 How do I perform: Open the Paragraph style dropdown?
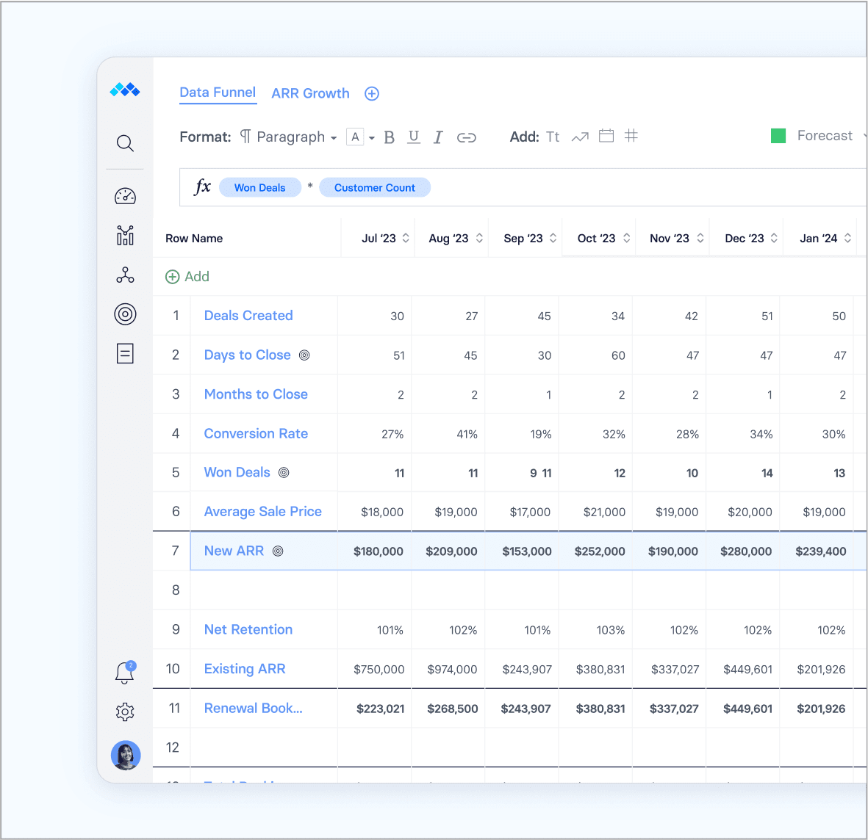click(x=297, y=137)
